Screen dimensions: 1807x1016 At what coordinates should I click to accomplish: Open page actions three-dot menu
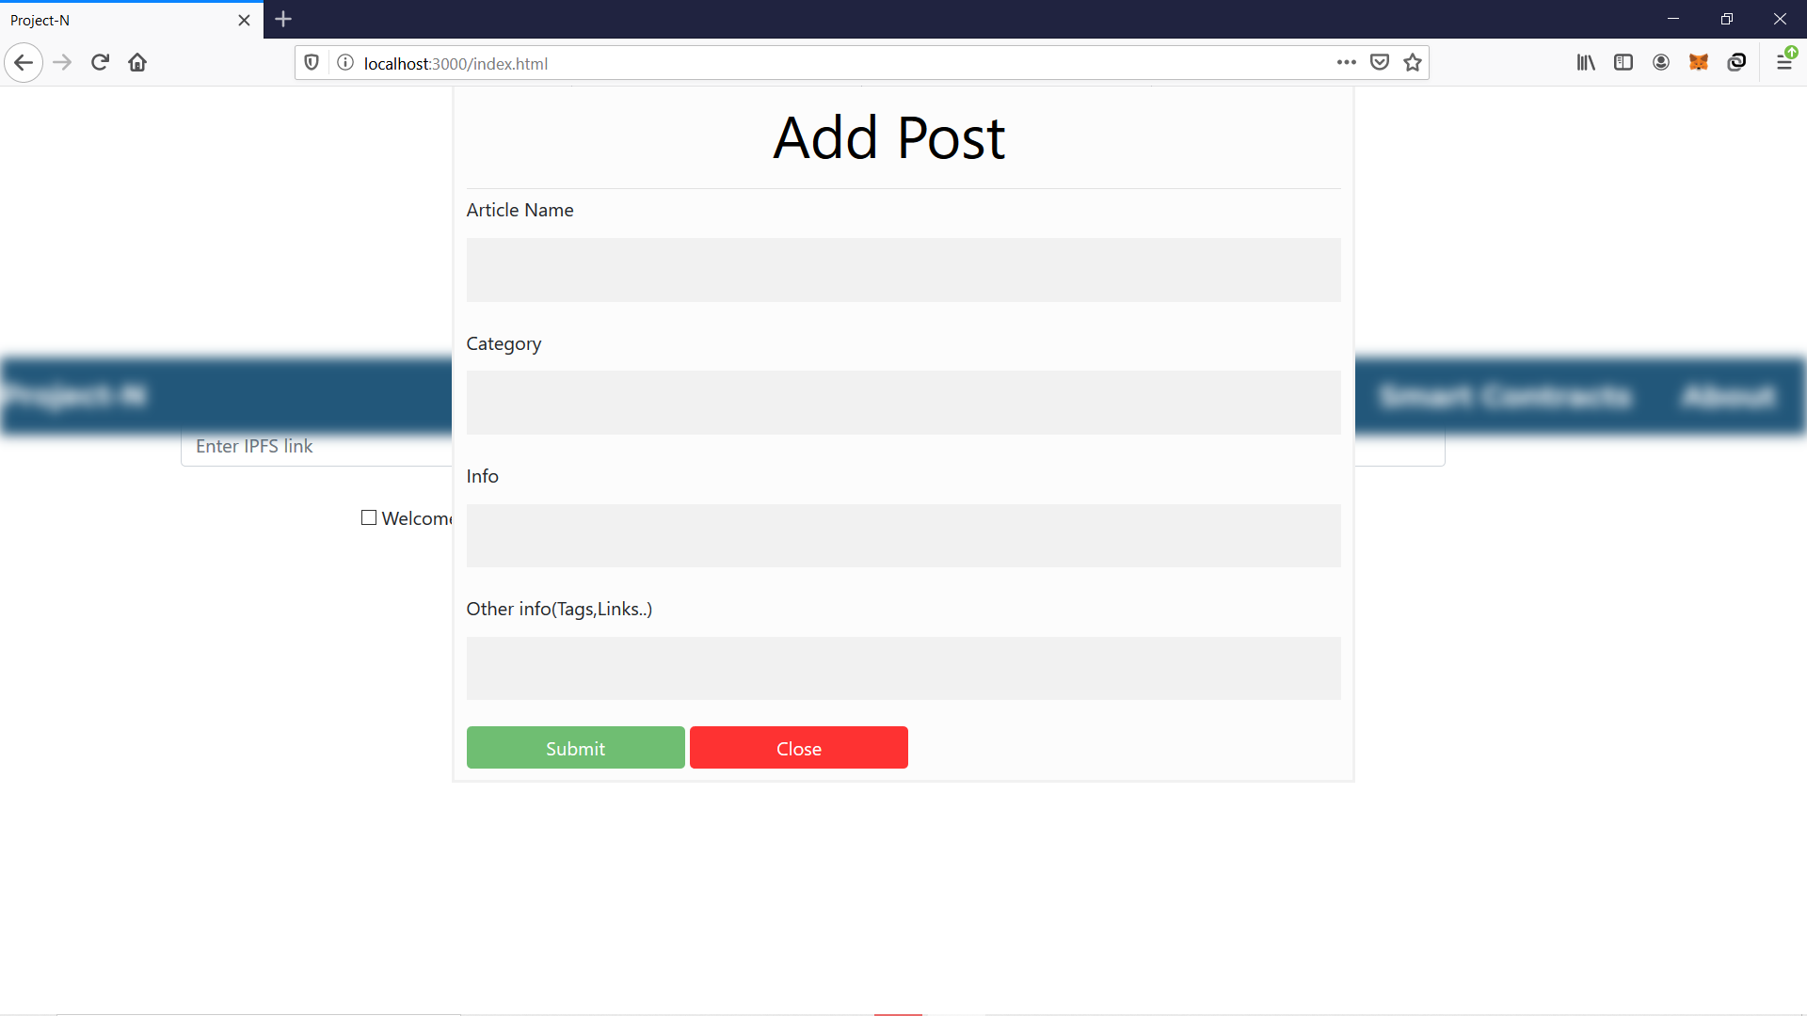pos(1347,63)
